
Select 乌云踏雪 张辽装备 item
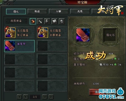pyautogui.click(x=19, y=33)
